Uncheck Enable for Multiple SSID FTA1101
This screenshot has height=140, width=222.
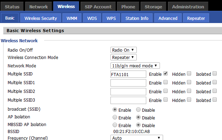coord(166,74)
